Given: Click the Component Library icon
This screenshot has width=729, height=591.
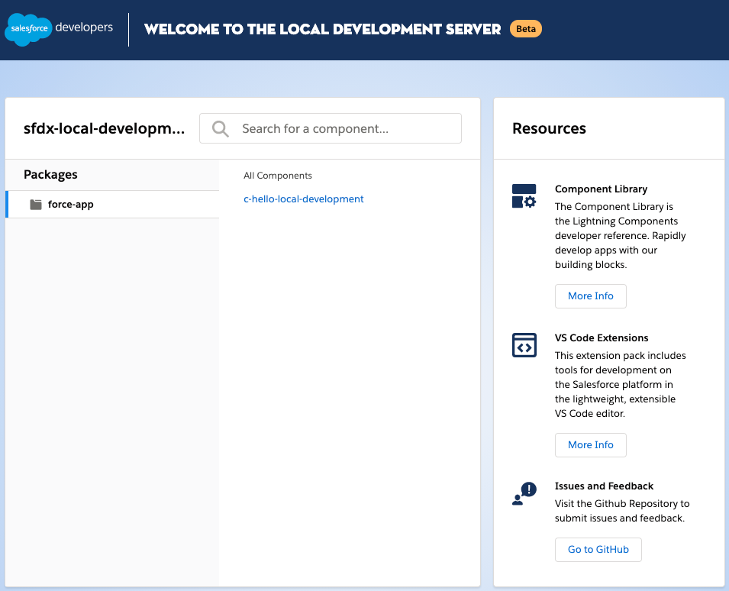Looking at the screenshot, I should point(524,196).
